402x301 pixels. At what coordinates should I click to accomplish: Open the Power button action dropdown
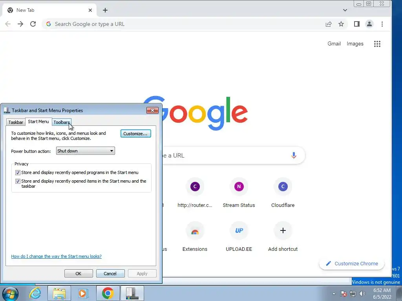[85, 151]
